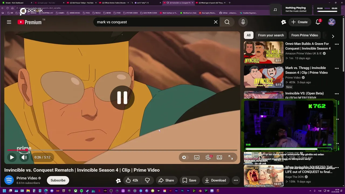Switch to the 'What type of punch did Thragg' tab
The width and height of the screenshot is (345, 194).
(210, 3)
